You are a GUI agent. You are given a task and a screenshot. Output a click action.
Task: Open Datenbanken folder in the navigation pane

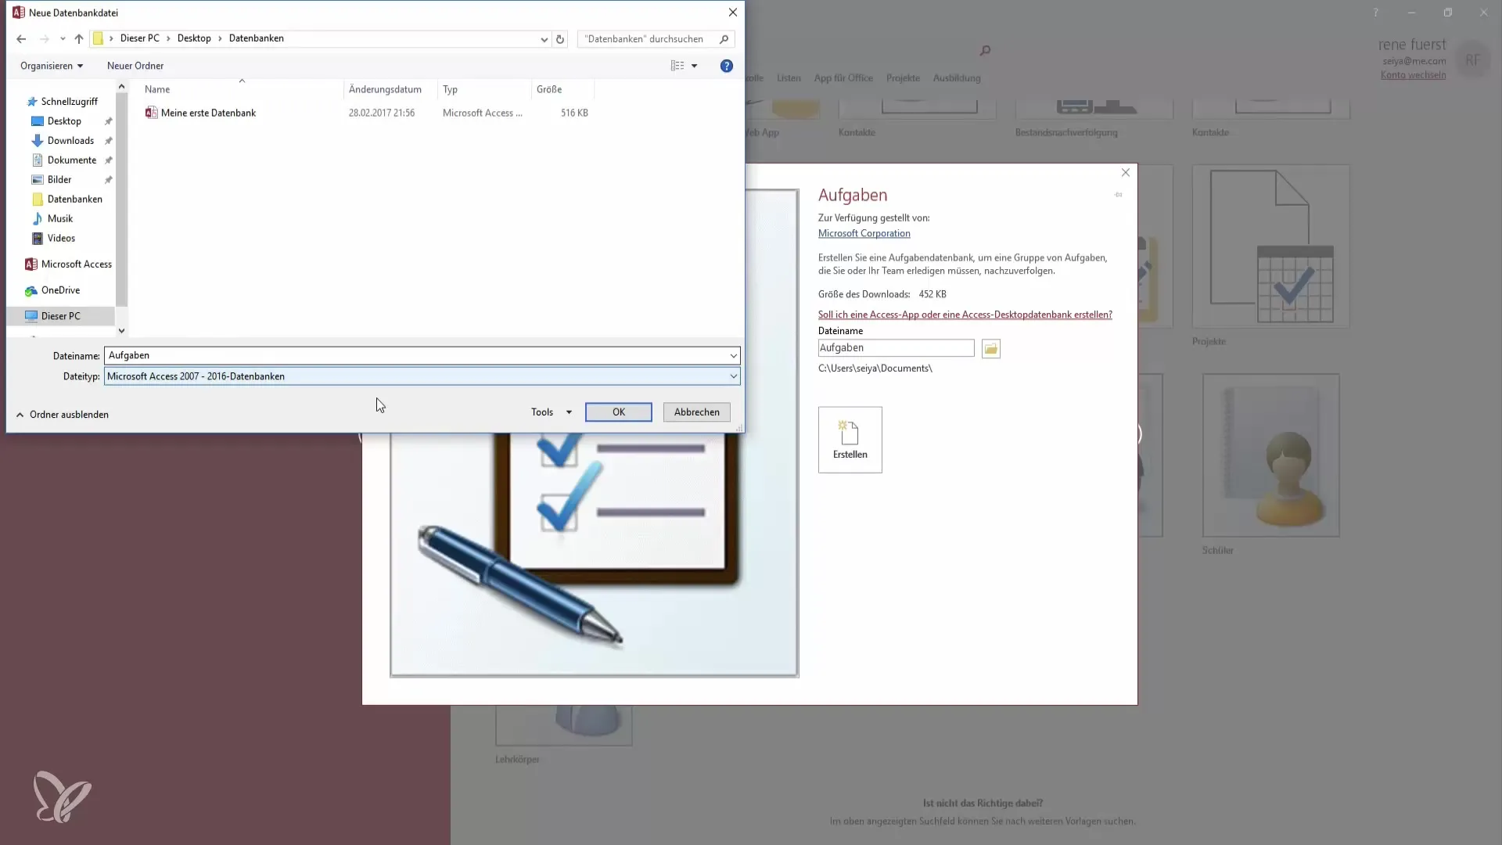click(74, 200)
